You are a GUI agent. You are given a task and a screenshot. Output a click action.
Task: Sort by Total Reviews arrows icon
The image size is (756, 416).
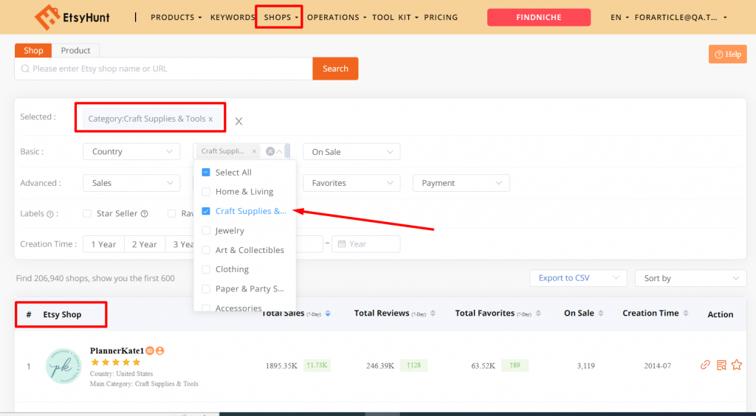click(433, 313)
